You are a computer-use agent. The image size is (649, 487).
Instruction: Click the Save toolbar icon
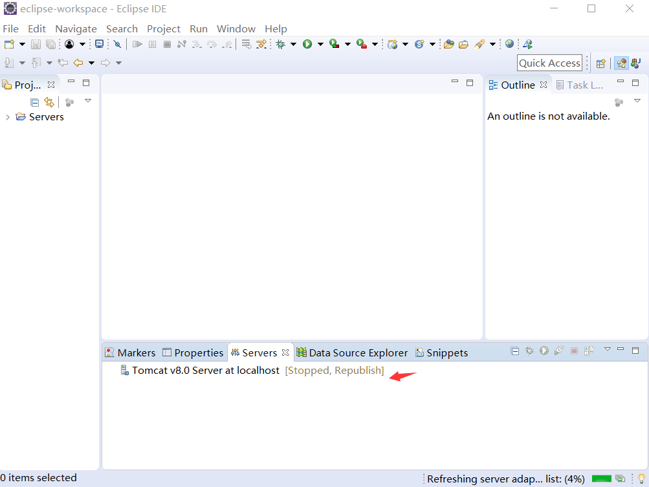coord(36,44)
